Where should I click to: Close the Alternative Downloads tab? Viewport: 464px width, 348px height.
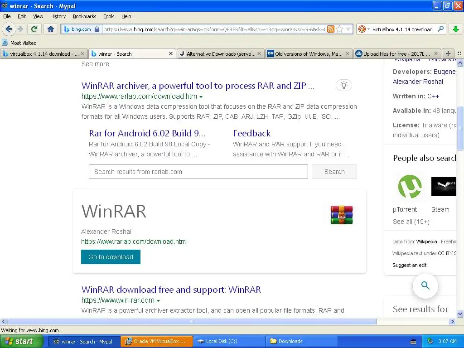click(259, 53)
